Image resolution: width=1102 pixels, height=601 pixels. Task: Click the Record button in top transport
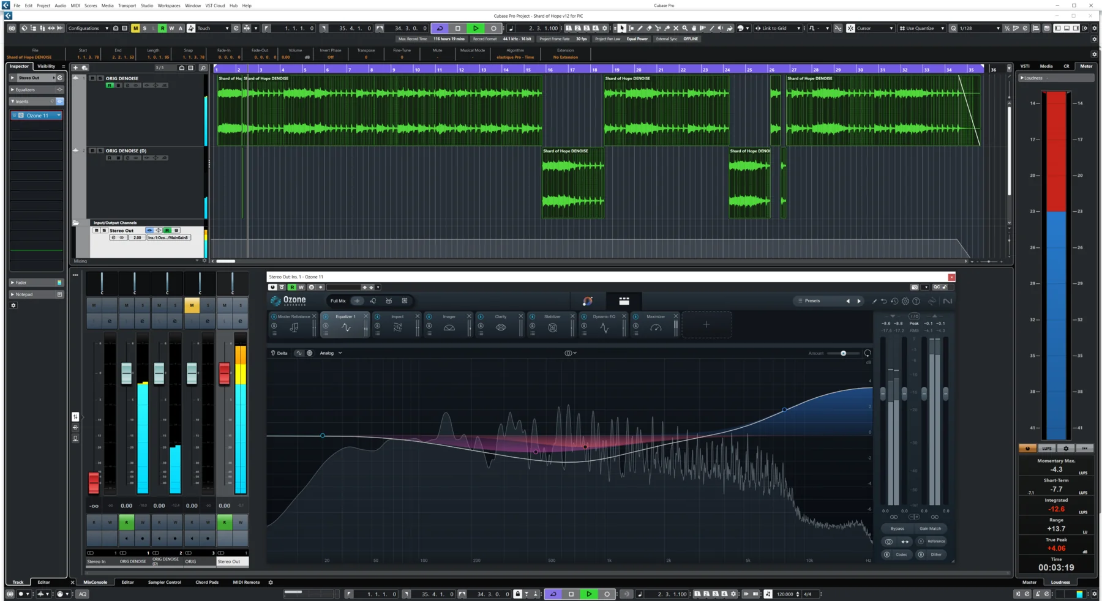(x=493, y=28)
